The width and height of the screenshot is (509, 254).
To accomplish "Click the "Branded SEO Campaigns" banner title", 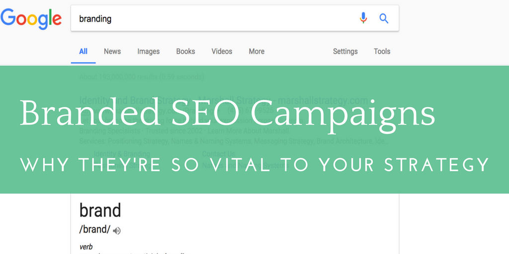I will [227, 114].
